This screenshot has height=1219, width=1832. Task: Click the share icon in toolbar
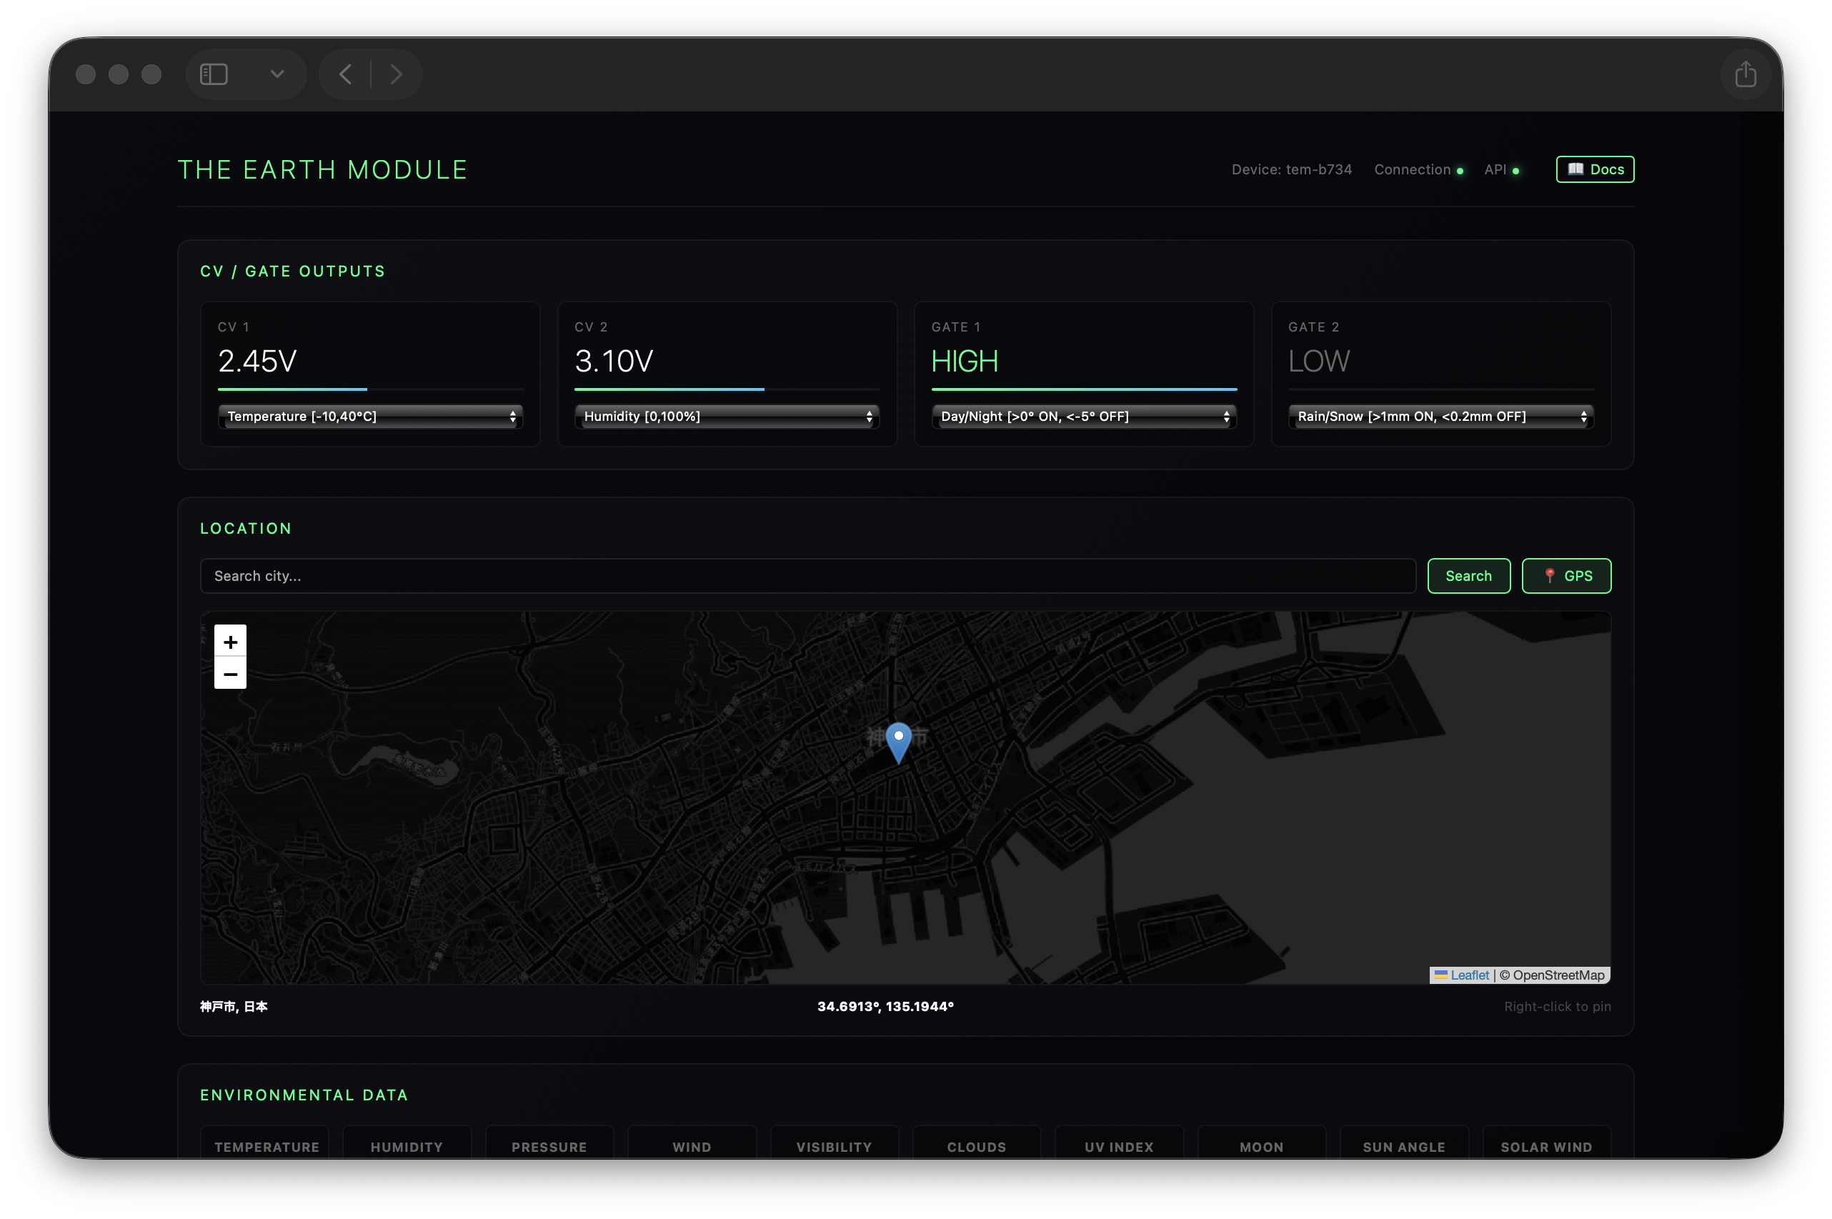tap(1745, 74)
